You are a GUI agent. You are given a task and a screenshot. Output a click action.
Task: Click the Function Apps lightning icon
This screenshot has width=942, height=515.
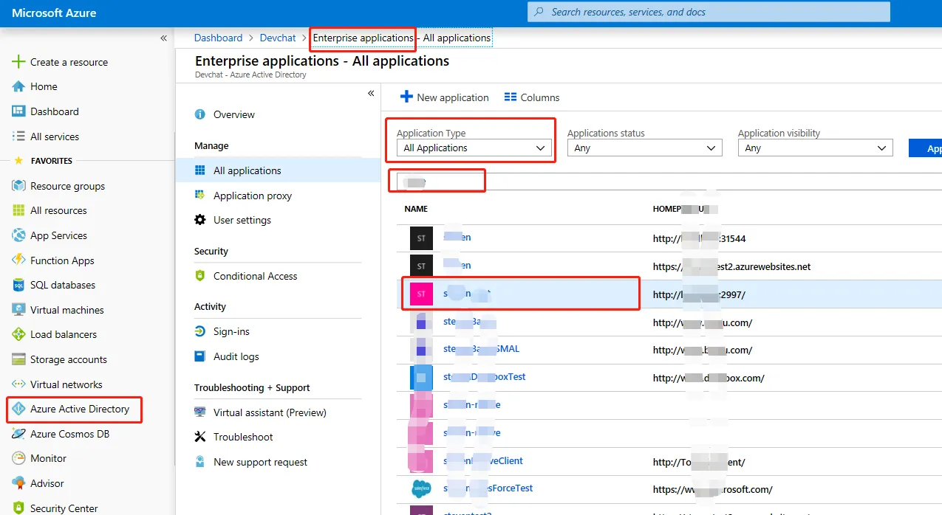(x=19, y=260)
